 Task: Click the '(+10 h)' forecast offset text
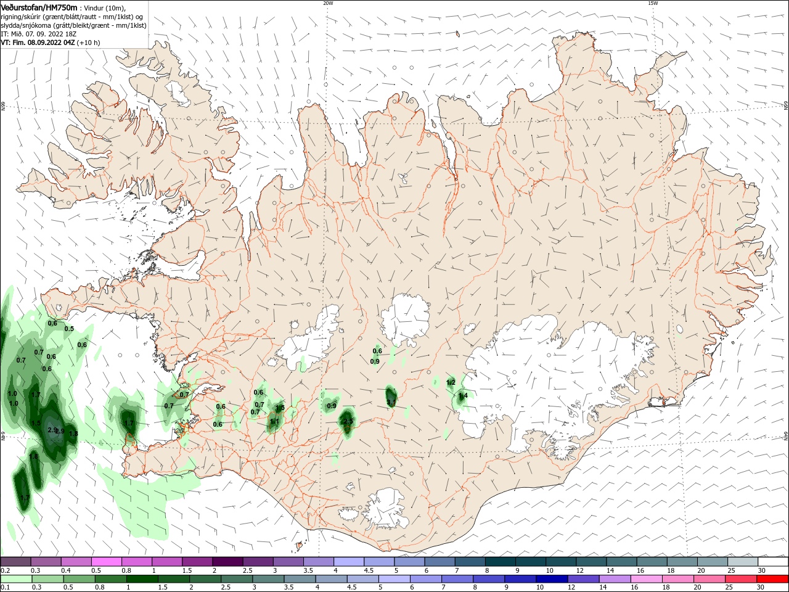coord(89,43)
